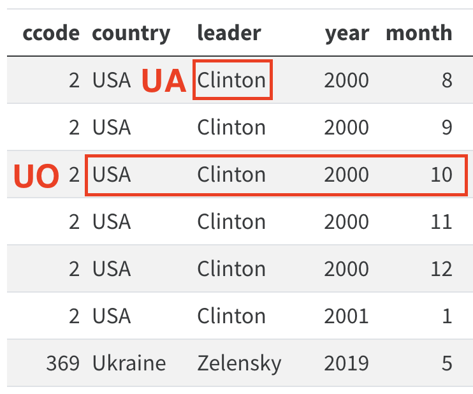Image resolution: width=473 pixels, height=394 pixels.
Task: Select month 9 cell
Action: 447,128
